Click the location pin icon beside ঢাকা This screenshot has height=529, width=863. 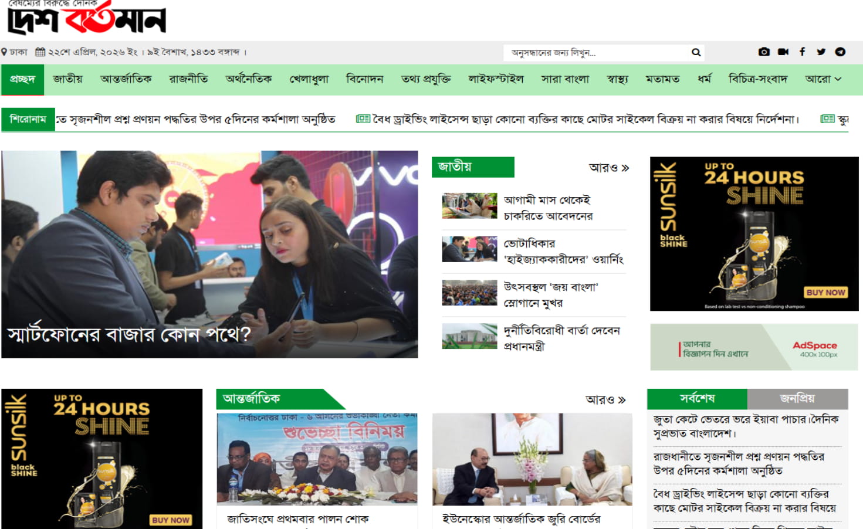coord(5,52)
